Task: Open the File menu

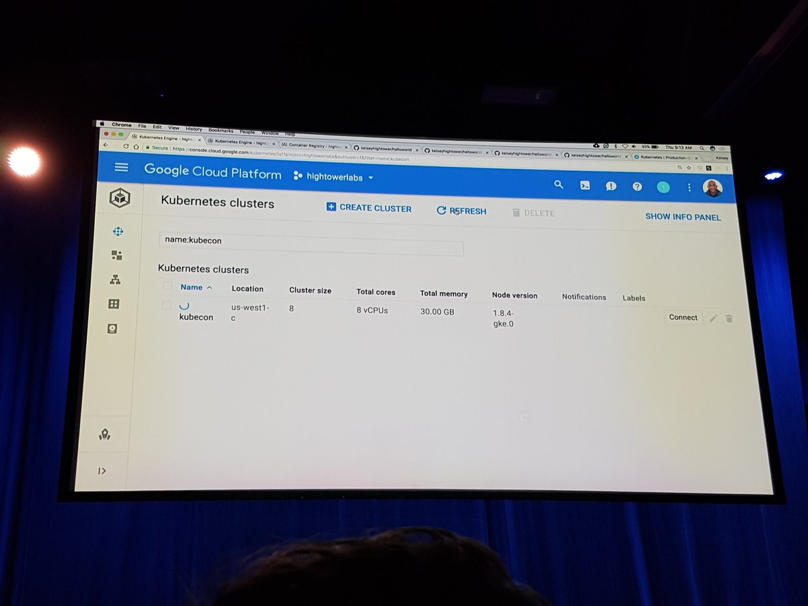Action: [142, 126]
